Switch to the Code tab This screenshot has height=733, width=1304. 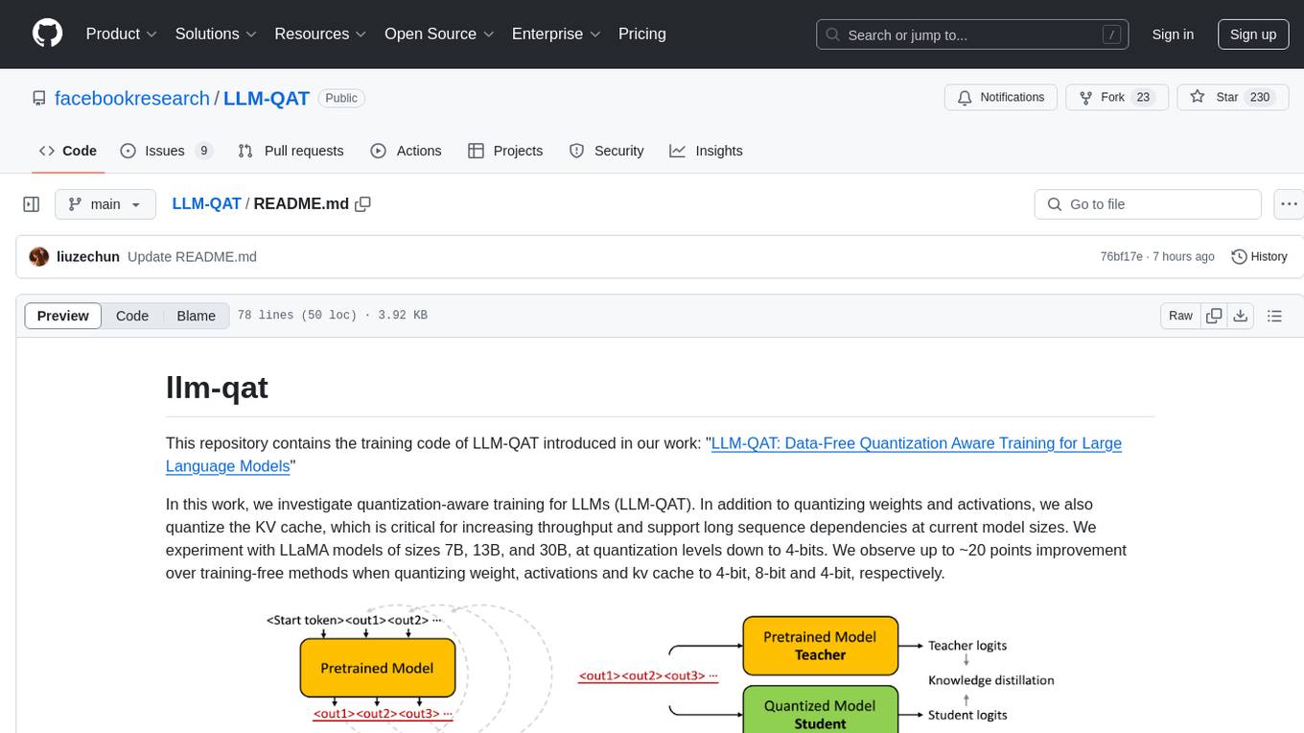[67, 151]
